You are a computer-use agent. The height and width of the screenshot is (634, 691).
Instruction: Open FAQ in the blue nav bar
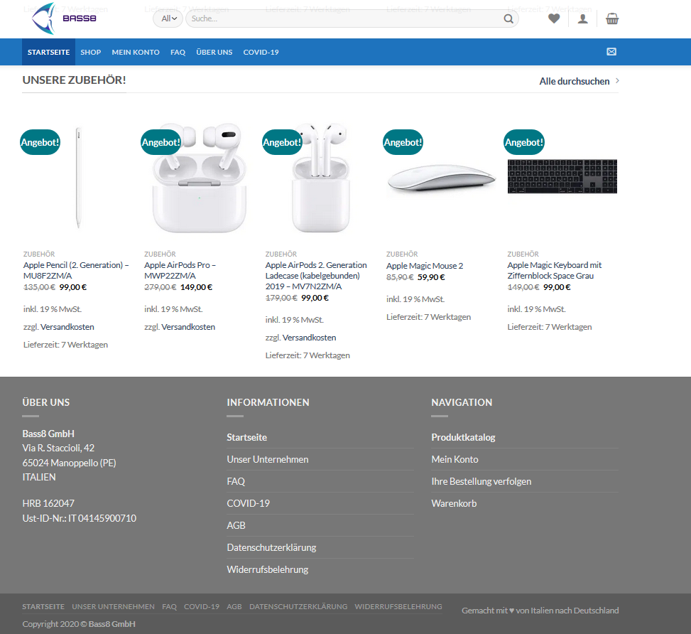(178, 52)
